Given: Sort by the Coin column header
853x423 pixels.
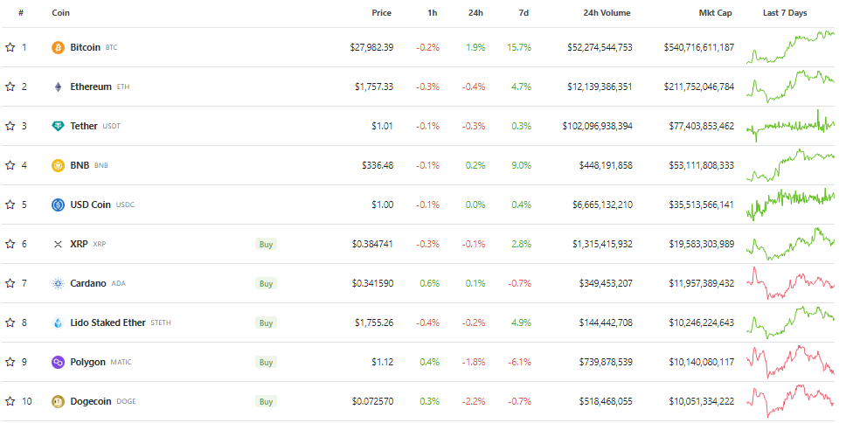Looking at the screenshot, I should click(61, 13).
